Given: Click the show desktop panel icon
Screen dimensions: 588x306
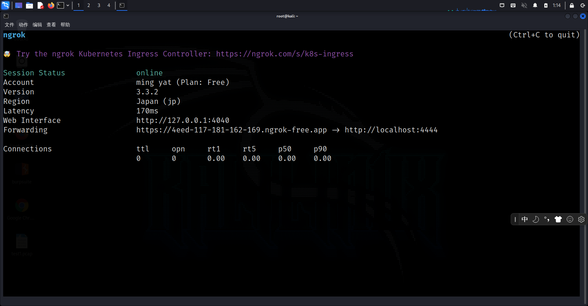Looking at the screenshot, I should click(x=19, y=5).
